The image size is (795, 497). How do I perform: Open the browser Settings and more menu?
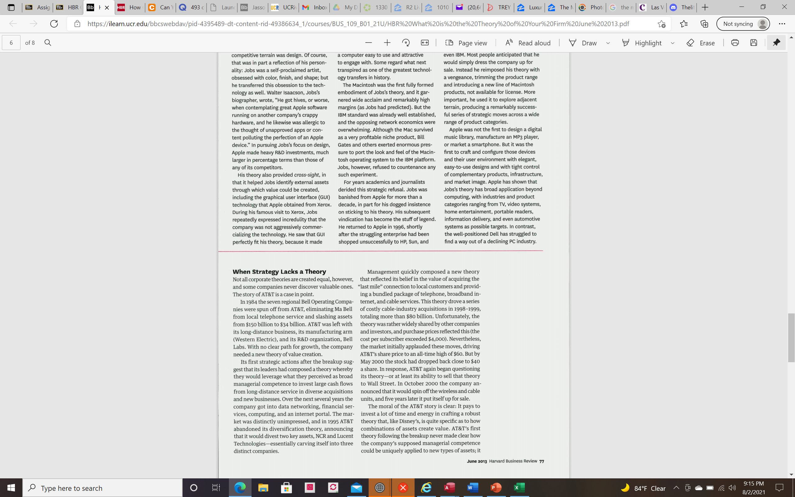[782, 24]
